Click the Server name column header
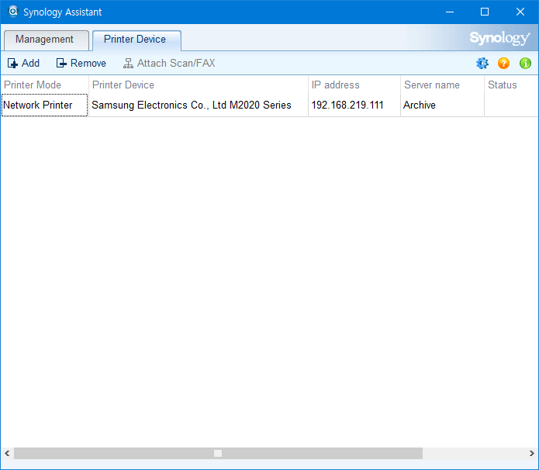 (x=431, y=85)
